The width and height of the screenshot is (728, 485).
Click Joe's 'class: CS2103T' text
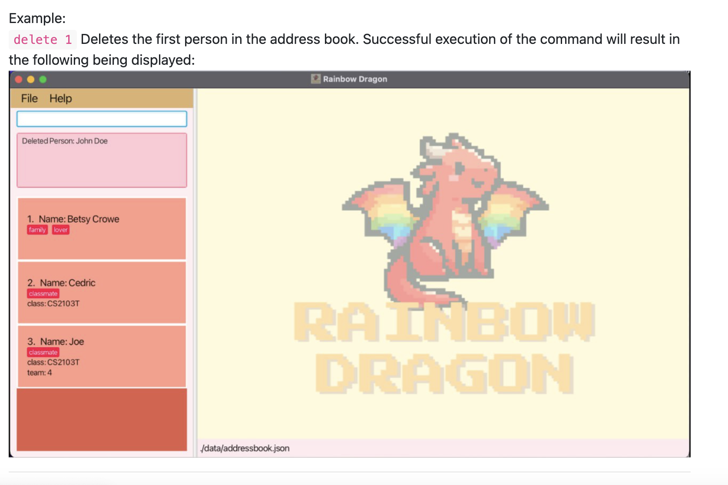click(53, 362)
